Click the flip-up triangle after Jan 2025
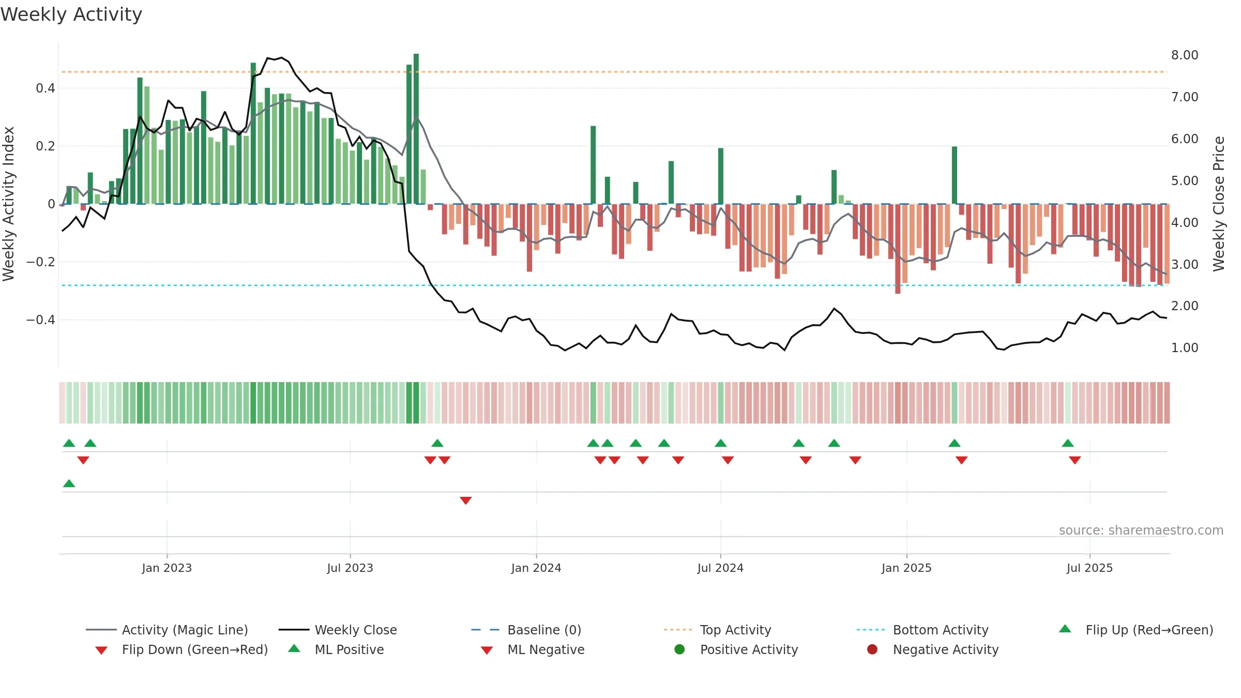The height and width of the screenshot is (698, 1241). tap(955, 443)
